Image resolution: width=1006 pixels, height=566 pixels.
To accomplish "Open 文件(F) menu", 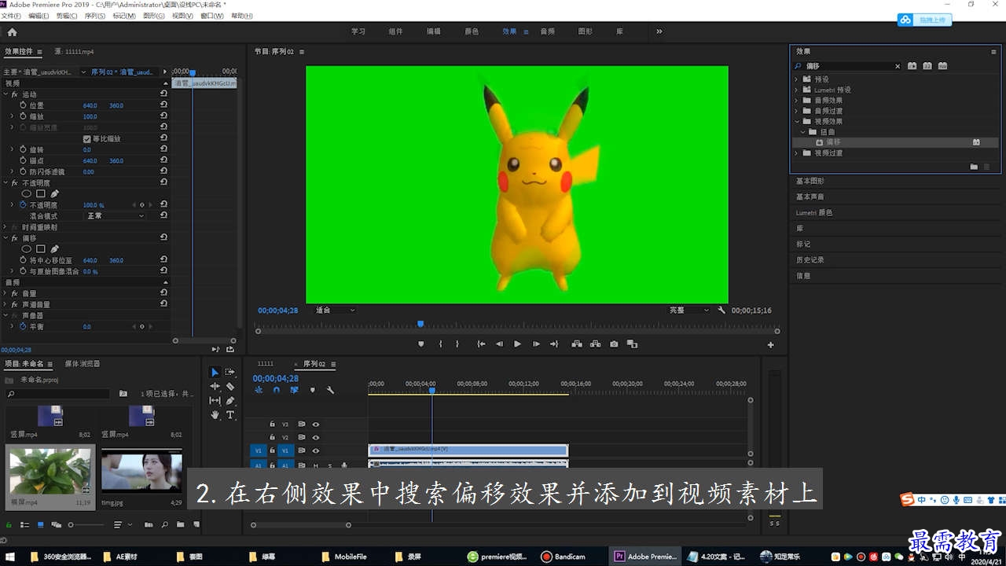I will point(11,16).
